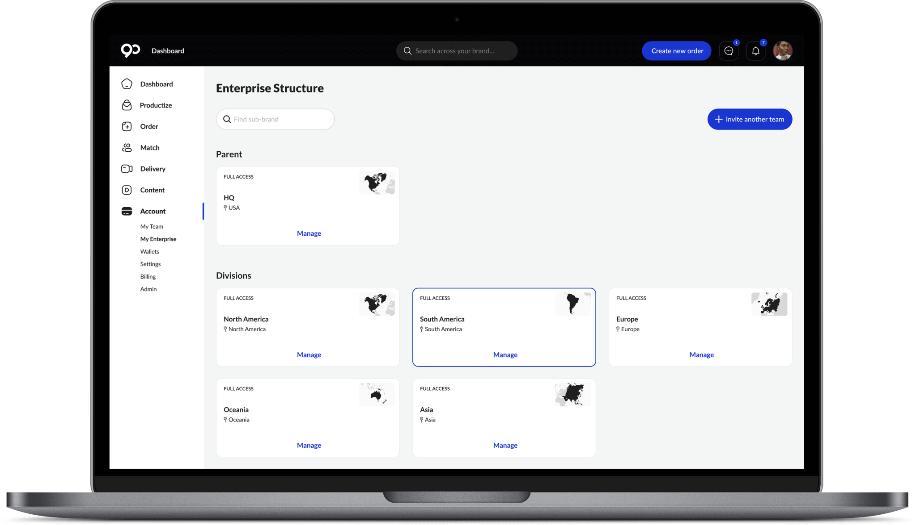Screen dimensions: 916x525
Task: Click the Dashboard sidebar icon
Action: [x=127, y=83]
